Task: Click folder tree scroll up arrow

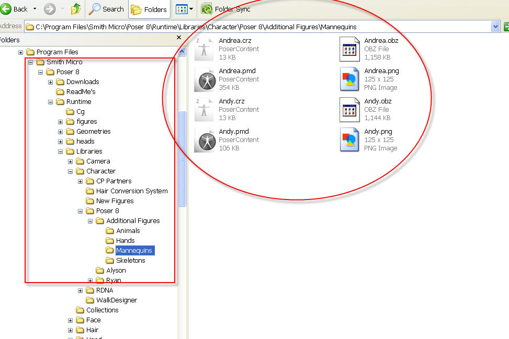Action: coord(182,52)
